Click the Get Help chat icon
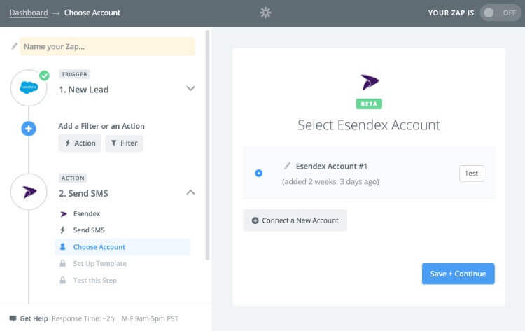Viewport: 525px width, 331px height. 13,318
